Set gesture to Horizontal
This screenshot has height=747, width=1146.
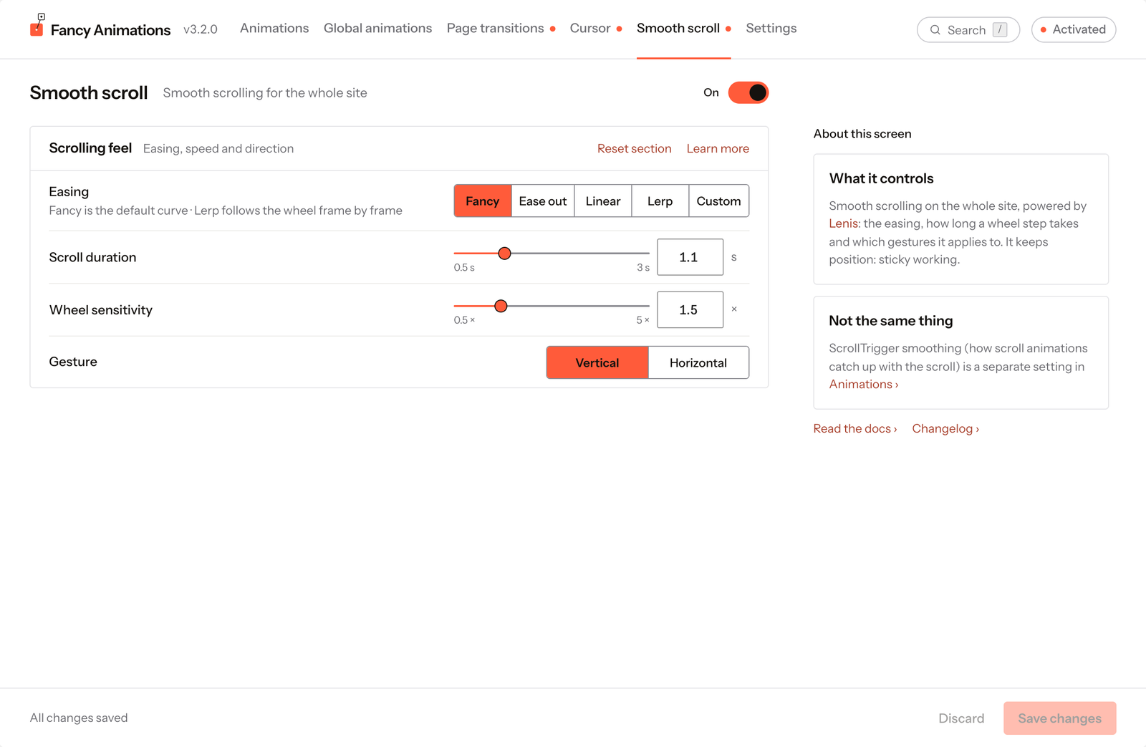coord(698,362)
